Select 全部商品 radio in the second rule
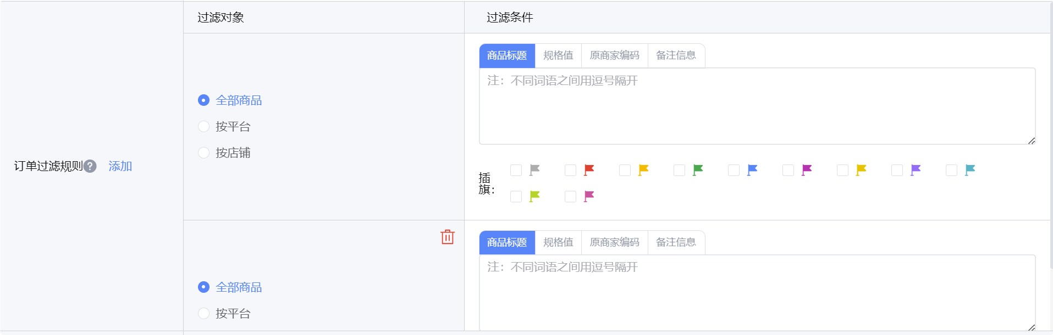The width and height of the screenshot is (1053, 335). click(203, 287)
